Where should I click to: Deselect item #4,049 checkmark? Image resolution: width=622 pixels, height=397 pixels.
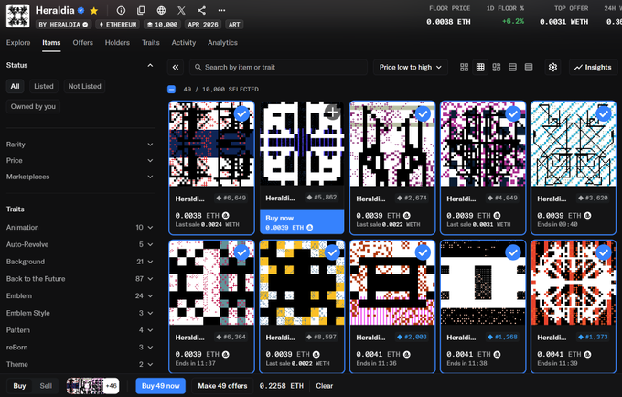[x=513, y=113]
